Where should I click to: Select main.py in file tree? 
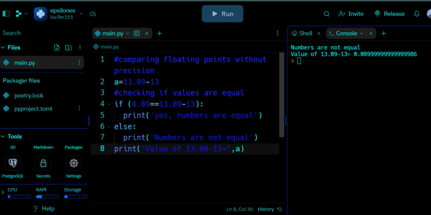click(42, 63)
